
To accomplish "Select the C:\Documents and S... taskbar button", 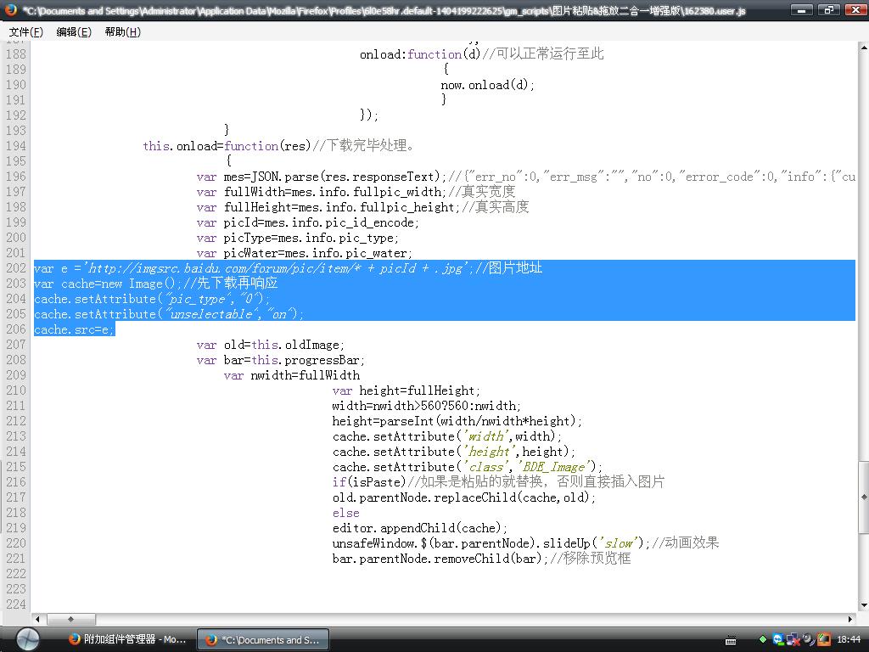I will pyautogui.click(x=263, y=639).
